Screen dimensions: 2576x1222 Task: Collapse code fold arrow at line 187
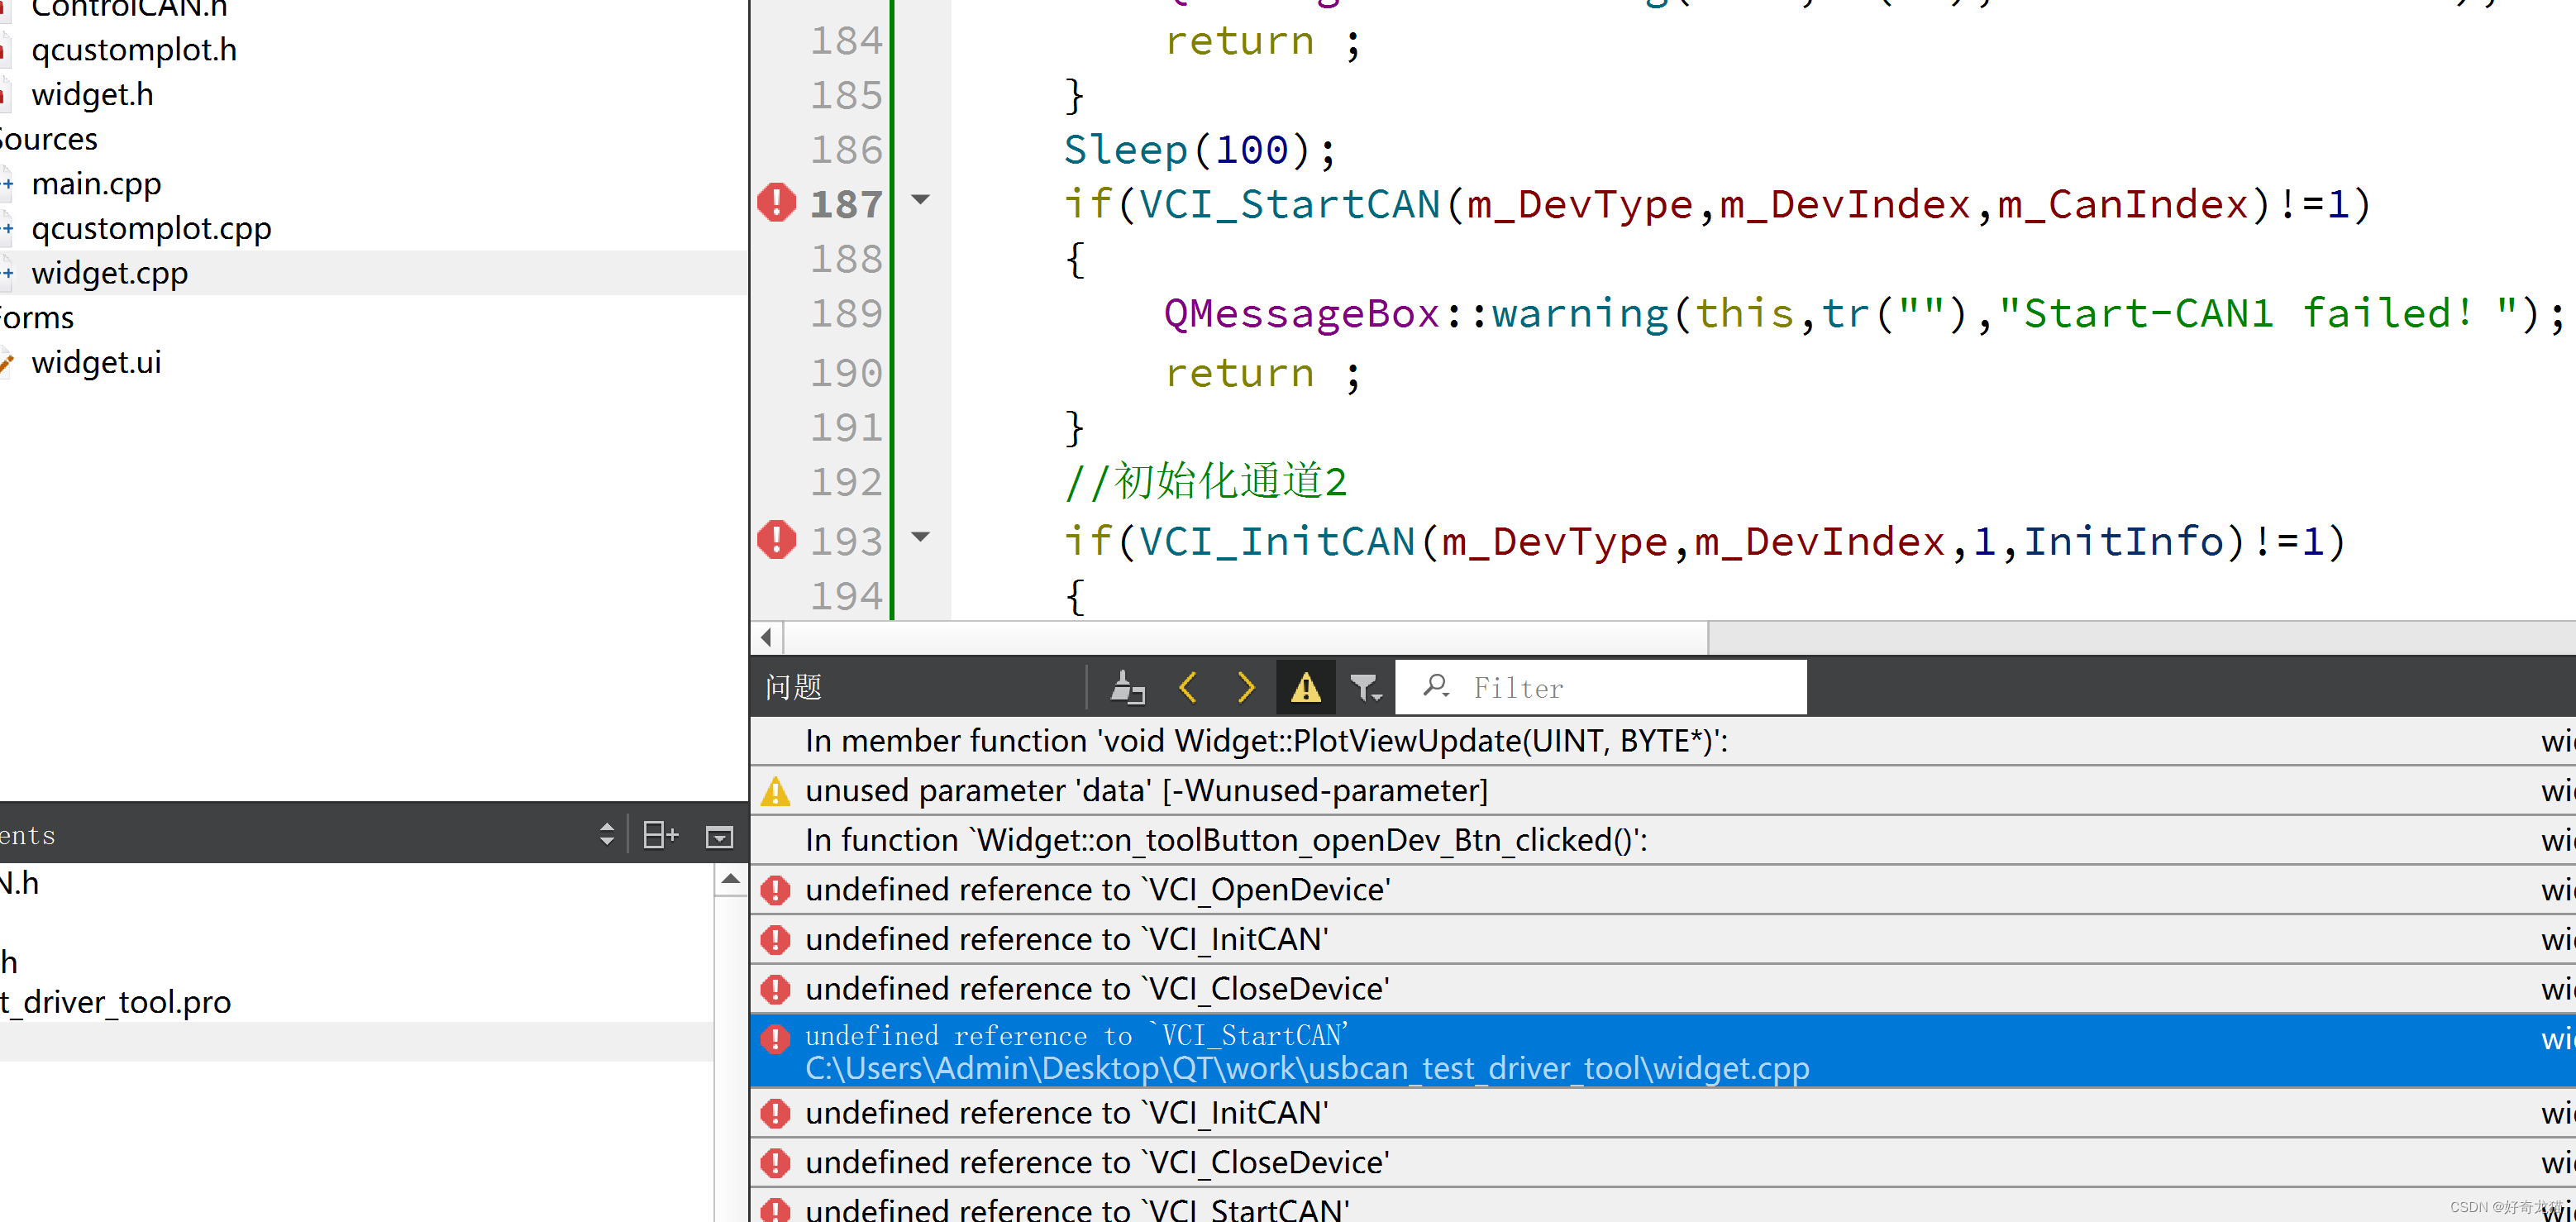click(921, 200)
